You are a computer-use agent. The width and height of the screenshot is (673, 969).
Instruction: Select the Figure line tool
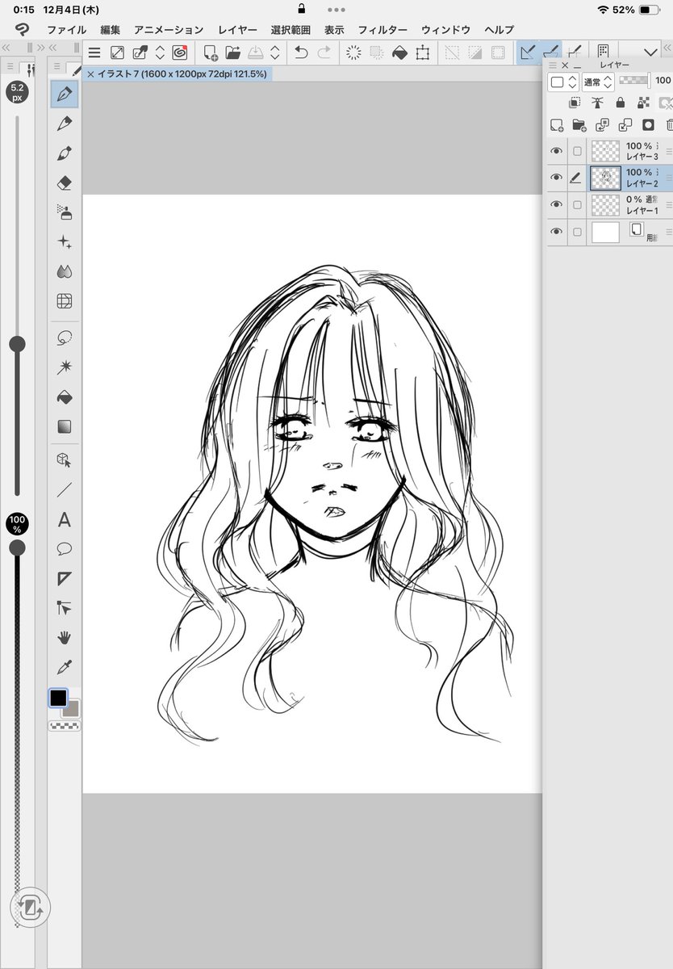65,489
